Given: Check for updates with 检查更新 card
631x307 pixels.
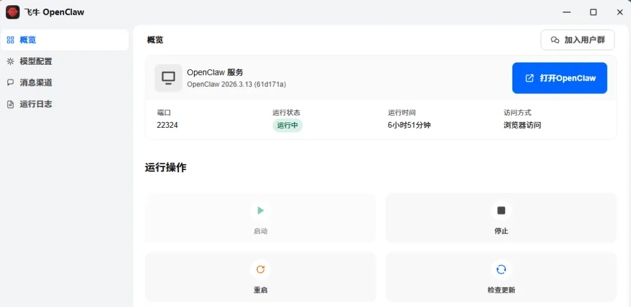Looking at the screenshot, I should pyautogui.click(x=501, y=277).
